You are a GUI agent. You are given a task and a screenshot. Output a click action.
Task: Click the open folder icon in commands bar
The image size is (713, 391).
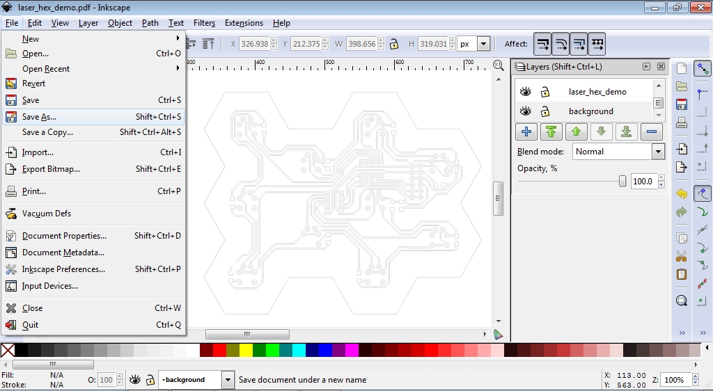(681, 86)
